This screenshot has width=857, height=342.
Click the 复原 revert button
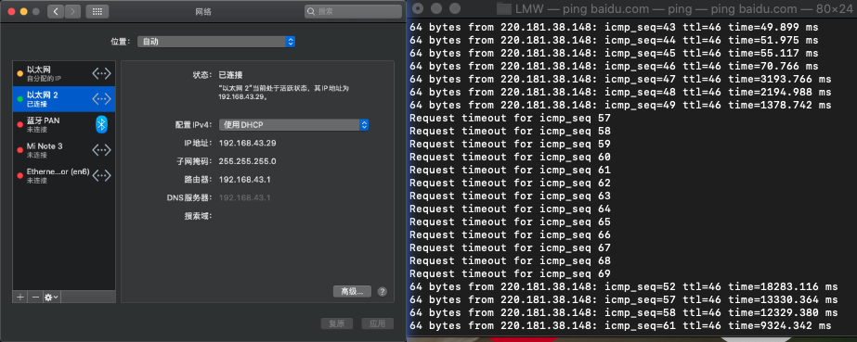(x=337, y=323)
